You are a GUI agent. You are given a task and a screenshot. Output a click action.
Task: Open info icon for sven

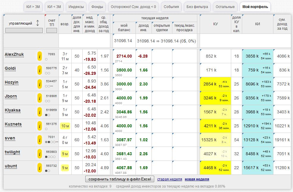(40, 140)
